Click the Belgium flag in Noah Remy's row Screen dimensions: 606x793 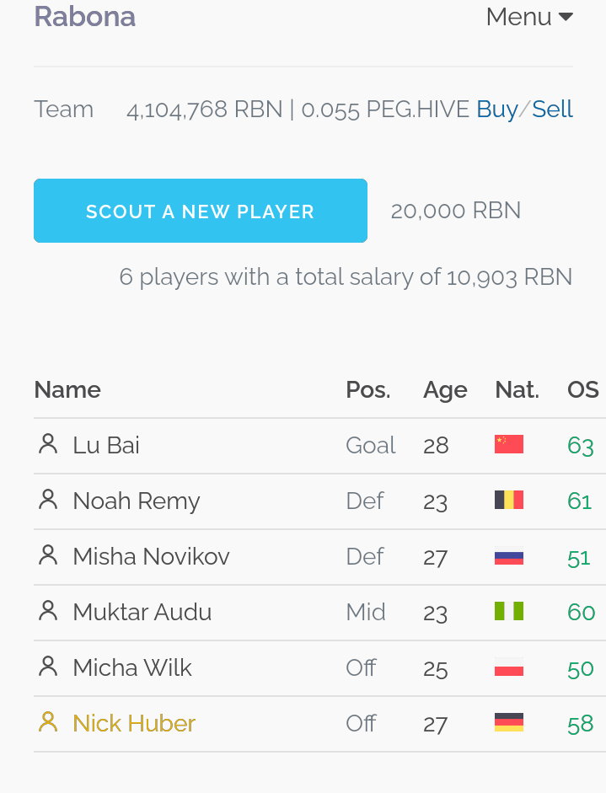point(509,500)
